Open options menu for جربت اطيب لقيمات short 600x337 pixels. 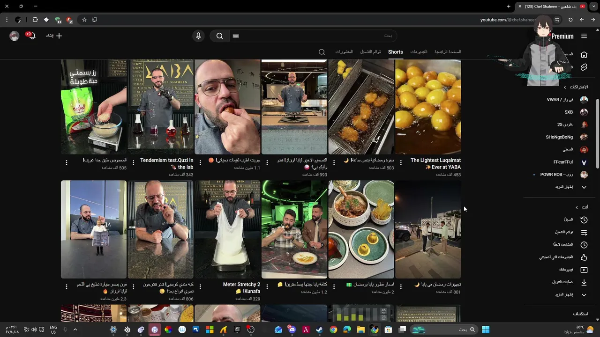pyautogui.click(x=200, y=162)
